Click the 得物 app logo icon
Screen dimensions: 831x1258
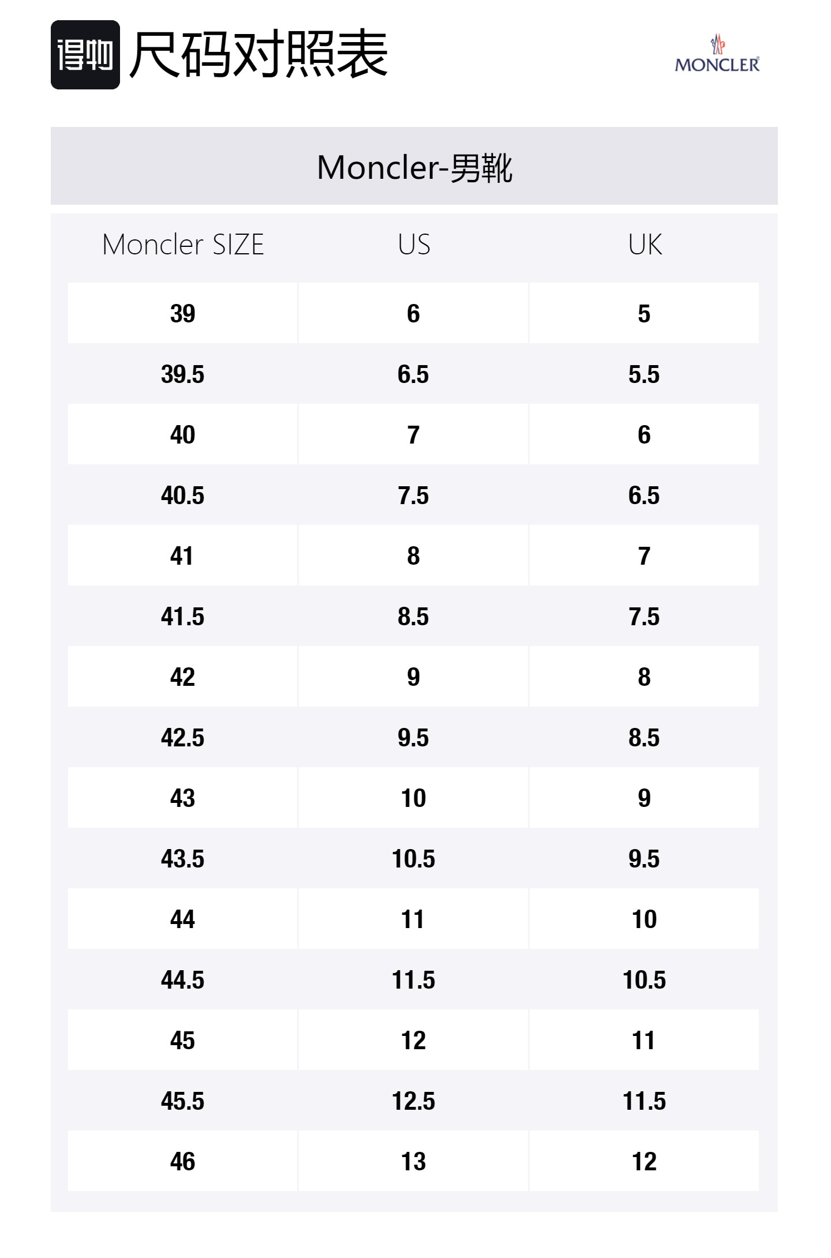85,55
